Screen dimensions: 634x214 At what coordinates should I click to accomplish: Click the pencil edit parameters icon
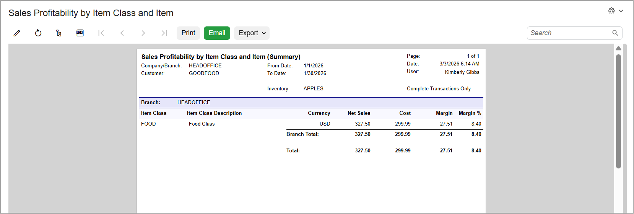click(17, 33)
